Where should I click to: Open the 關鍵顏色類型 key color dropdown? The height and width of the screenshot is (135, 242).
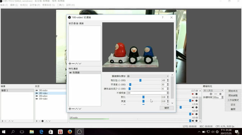coord(148,76)
